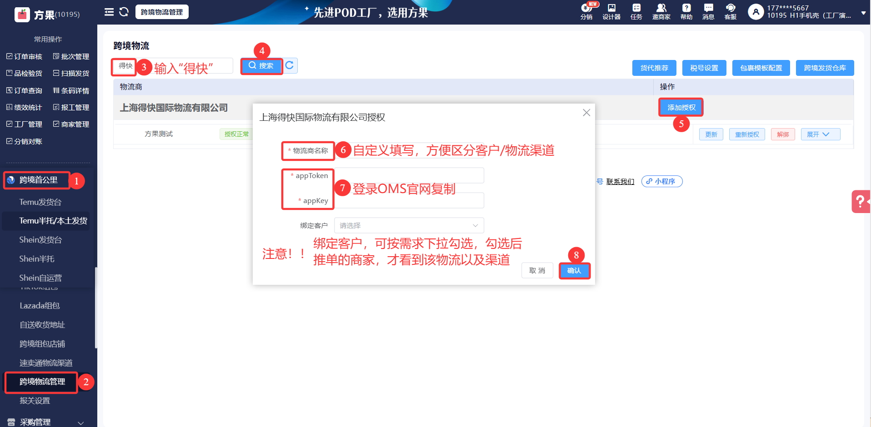
Task: Confirm the dialog with 确认
Action: tap(574, 271)
